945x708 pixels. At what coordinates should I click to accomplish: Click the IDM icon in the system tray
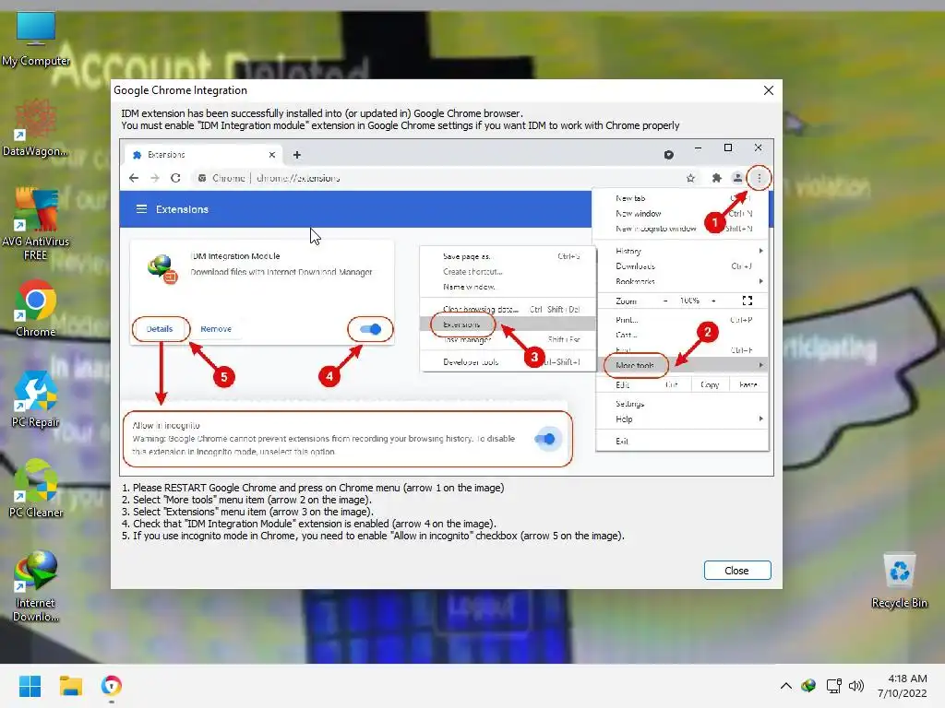[808, 686]
